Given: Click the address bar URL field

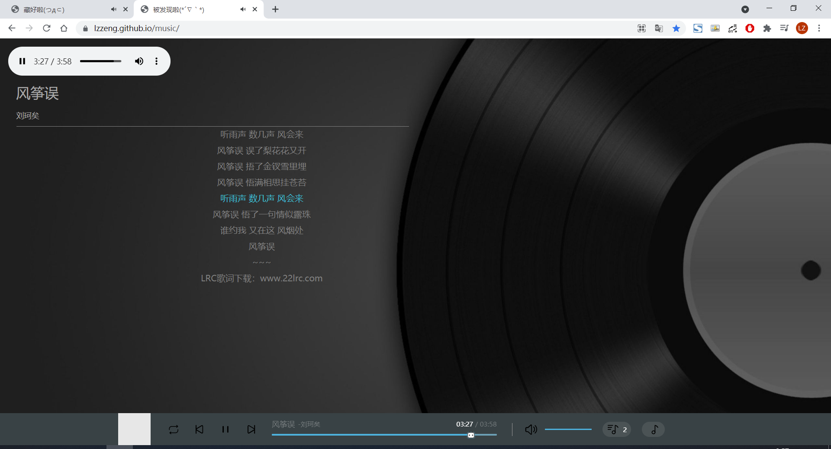Looking at the screenshot, I should click(x=355, y=28).
